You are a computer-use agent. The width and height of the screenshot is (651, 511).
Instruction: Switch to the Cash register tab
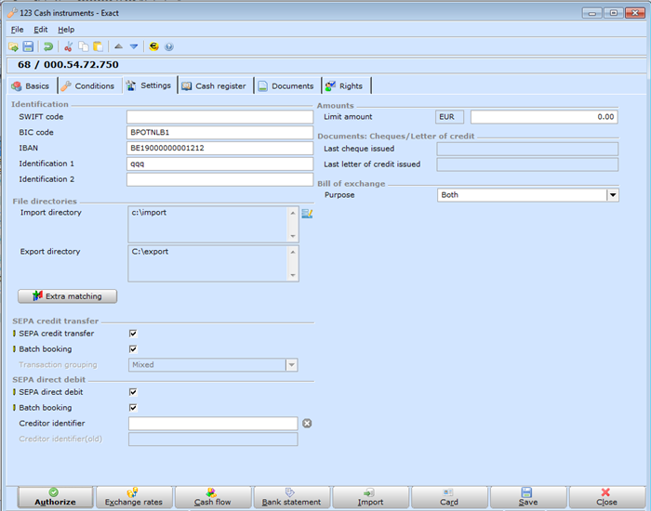click(x=215, y=85)
